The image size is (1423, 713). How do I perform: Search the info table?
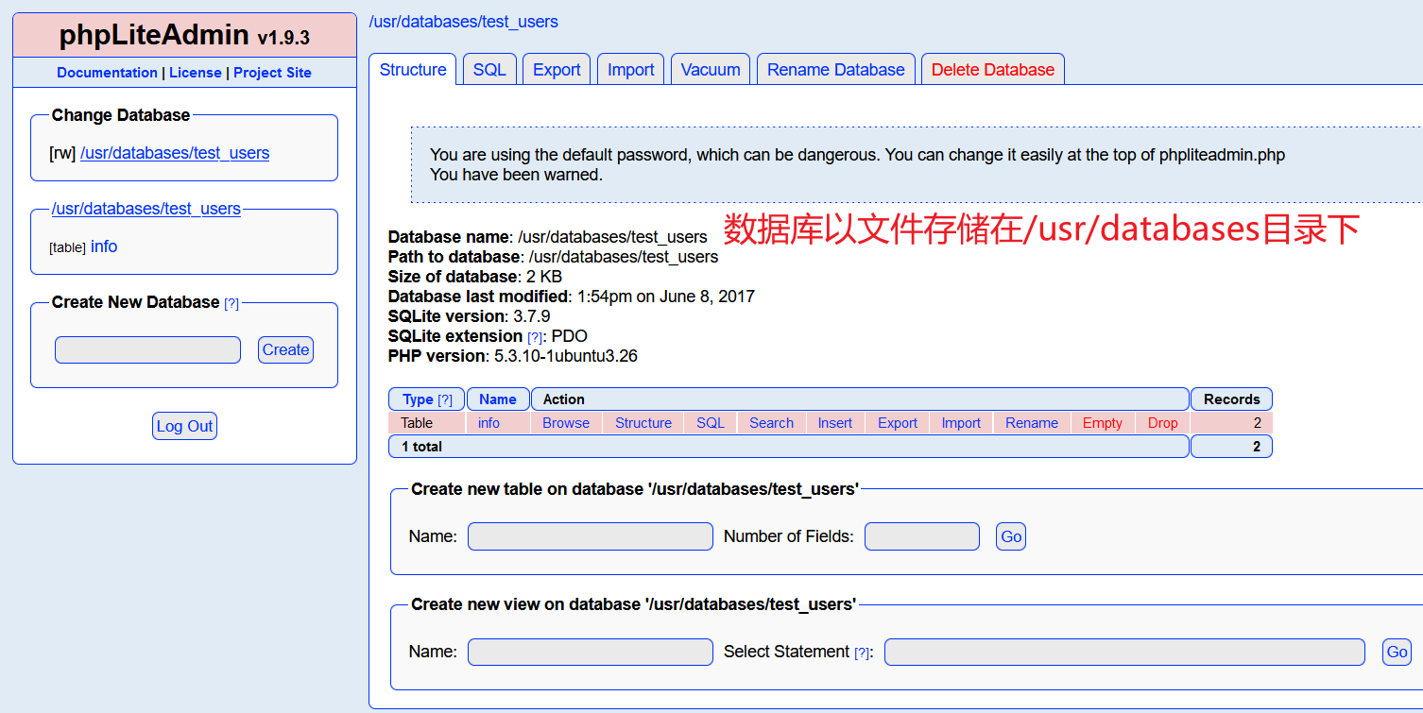771,423
